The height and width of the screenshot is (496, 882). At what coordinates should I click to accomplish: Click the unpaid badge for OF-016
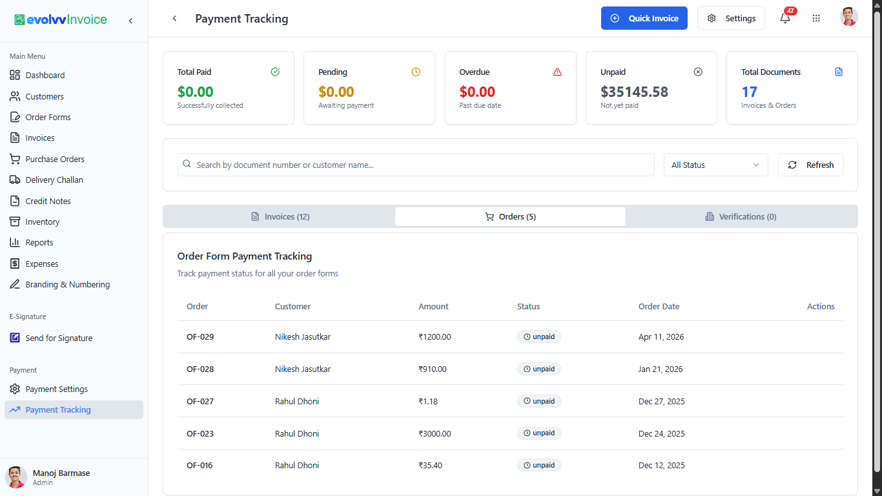[x=539, y=465]
